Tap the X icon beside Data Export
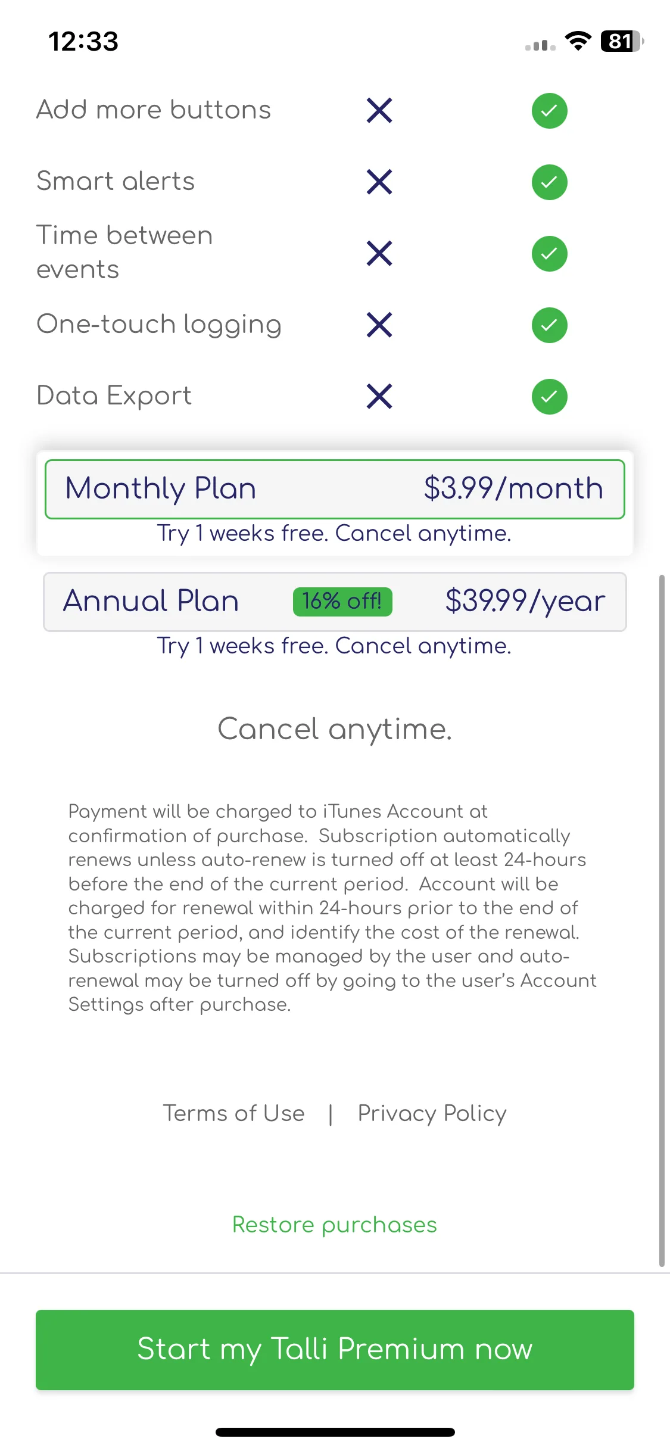The image size is (670, 1451). (x=379, y=396)
